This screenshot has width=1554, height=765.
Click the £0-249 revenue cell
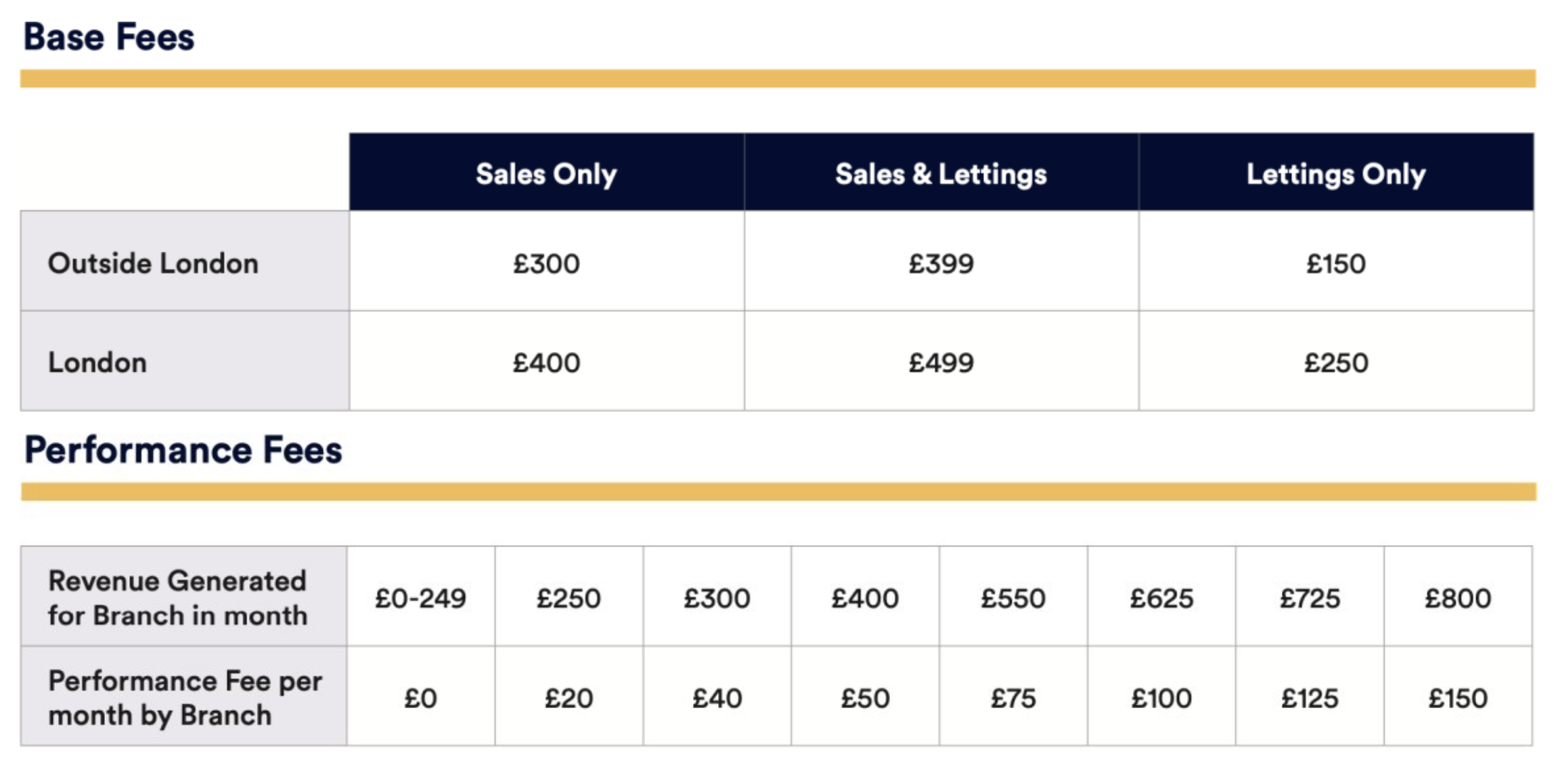tap(420, 598)
